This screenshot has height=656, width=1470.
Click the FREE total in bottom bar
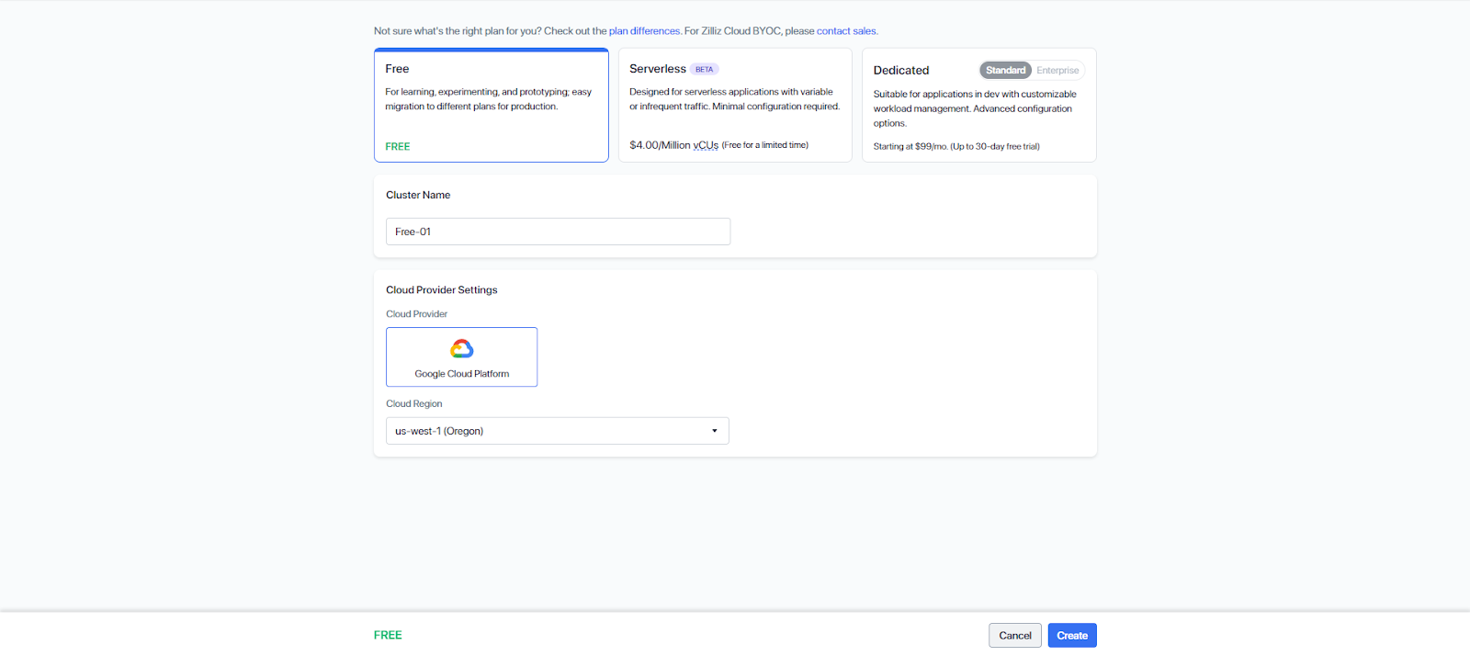pyautogui.click(x=388, y=635)
